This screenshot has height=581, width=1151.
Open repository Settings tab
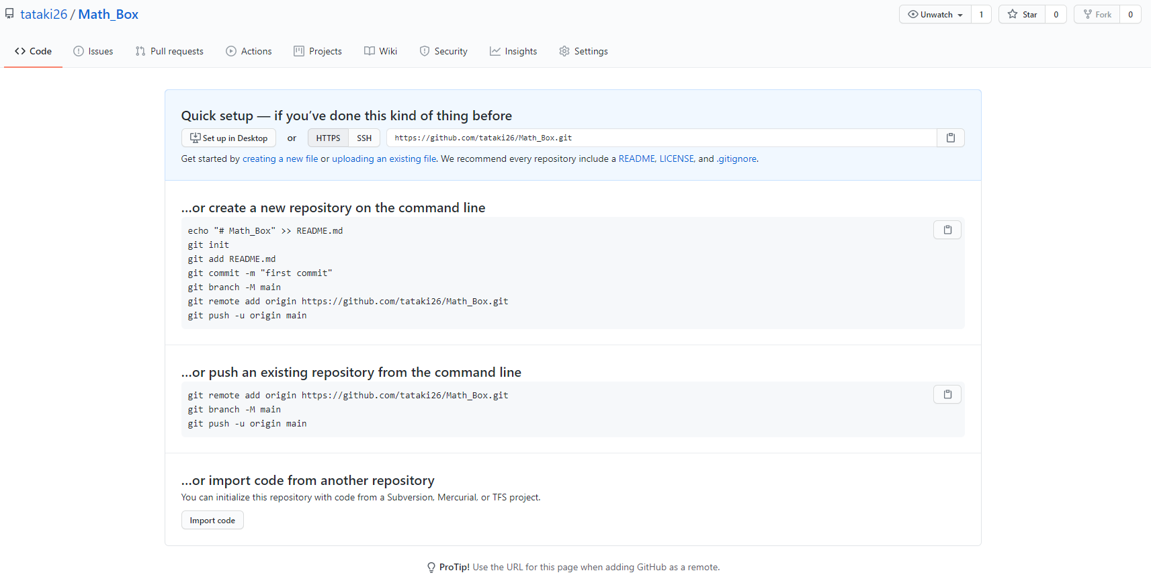click(583, 51)
